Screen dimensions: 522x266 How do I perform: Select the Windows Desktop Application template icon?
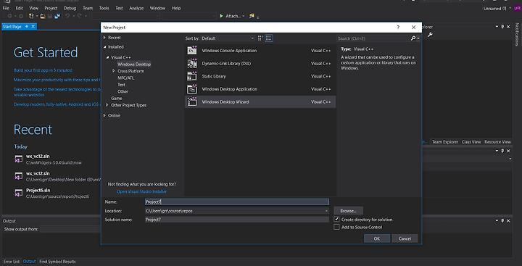pyautogui.click(x=192, y=89)
